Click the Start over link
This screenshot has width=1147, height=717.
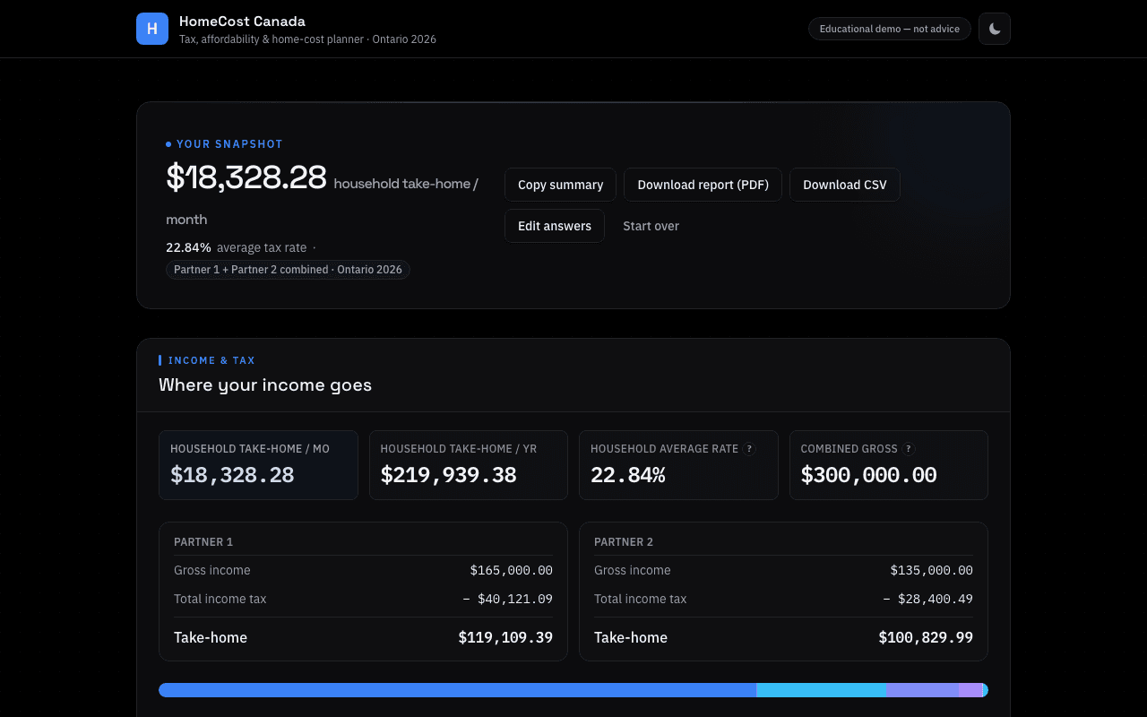(x=651, y=226)
